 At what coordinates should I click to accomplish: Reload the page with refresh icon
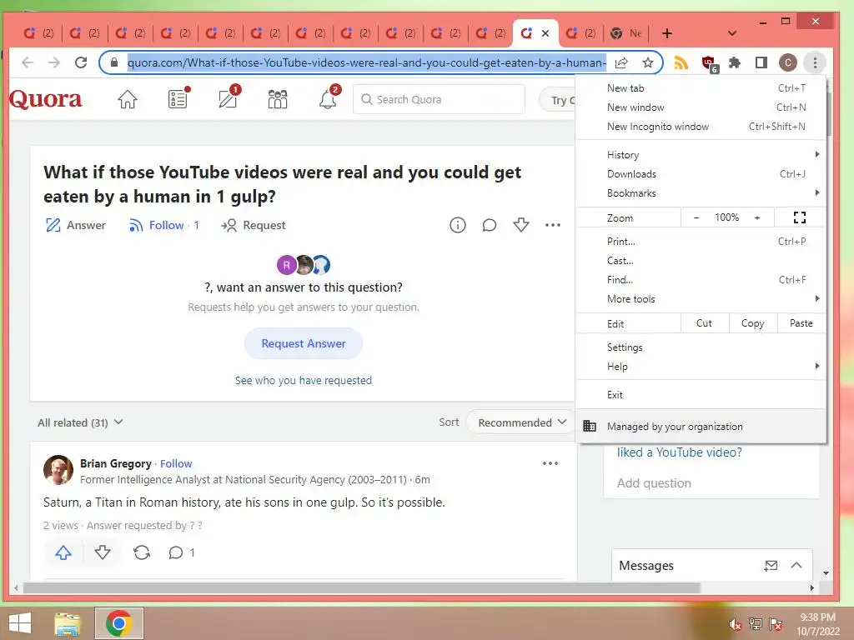[x=81, y=62]
